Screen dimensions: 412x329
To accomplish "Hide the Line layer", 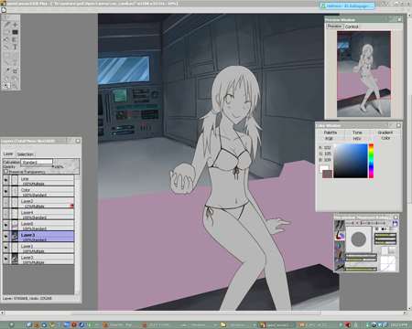I will [x=5, y=180].
